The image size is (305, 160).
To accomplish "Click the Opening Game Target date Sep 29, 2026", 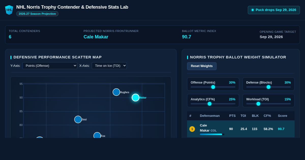I will click(x=271, y=37).
